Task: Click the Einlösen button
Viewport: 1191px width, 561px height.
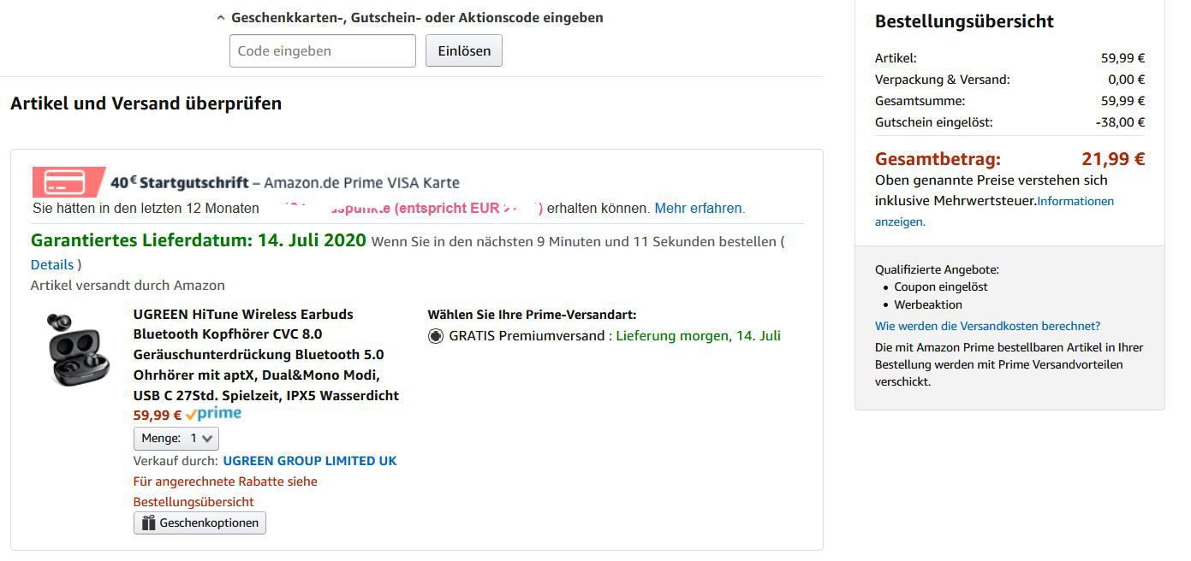Action: click(464, 50)
